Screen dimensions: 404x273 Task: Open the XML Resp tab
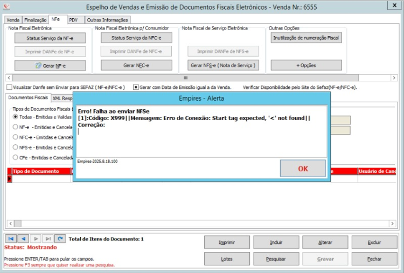tap(62, 99)
